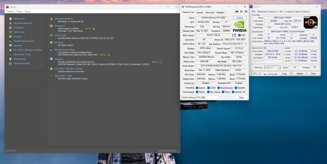
Task: Click the Emolevy icon in Speccy sidebar
Action: click(11, 36)
